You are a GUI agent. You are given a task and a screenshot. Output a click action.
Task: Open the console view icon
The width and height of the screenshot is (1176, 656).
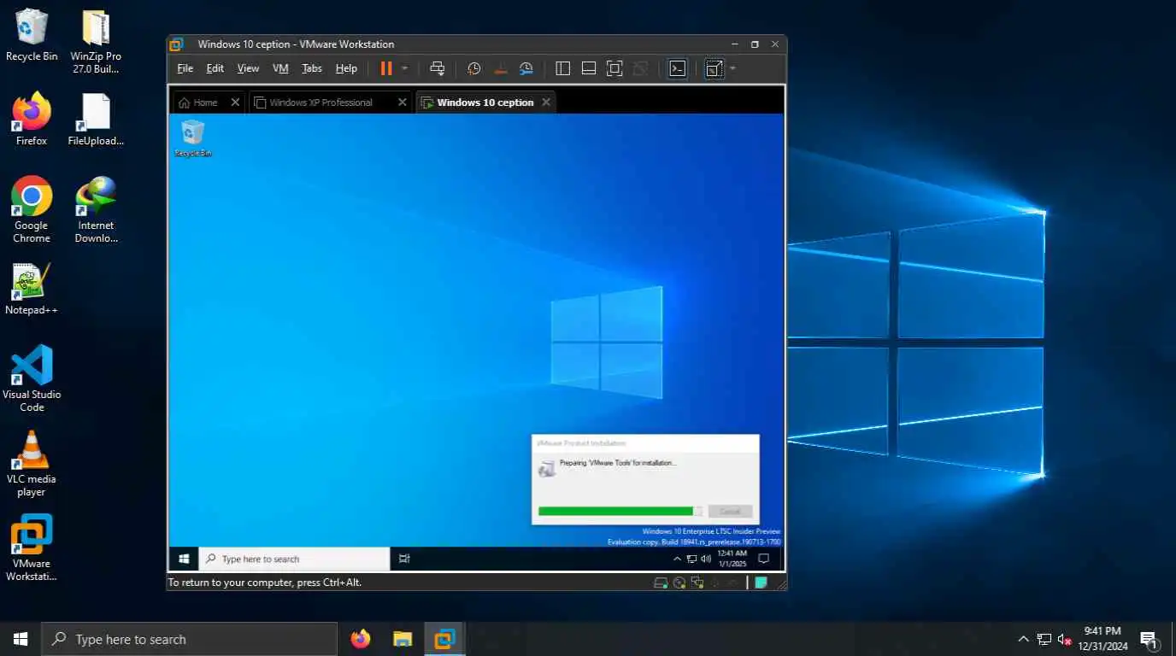(678, 68)
